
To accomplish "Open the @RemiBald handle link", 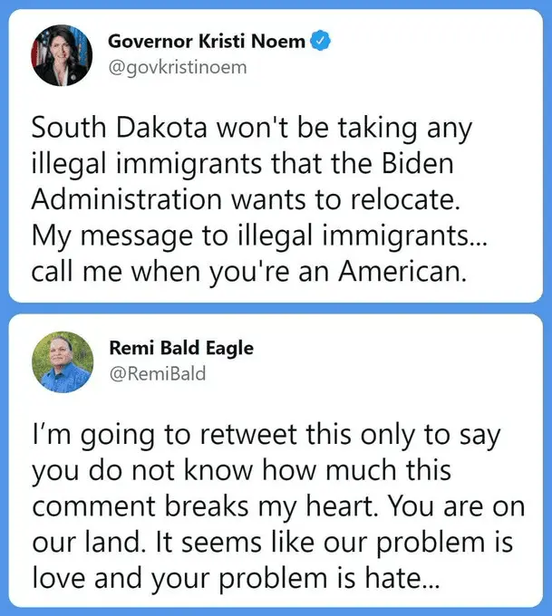I will (x=158, y=373).
